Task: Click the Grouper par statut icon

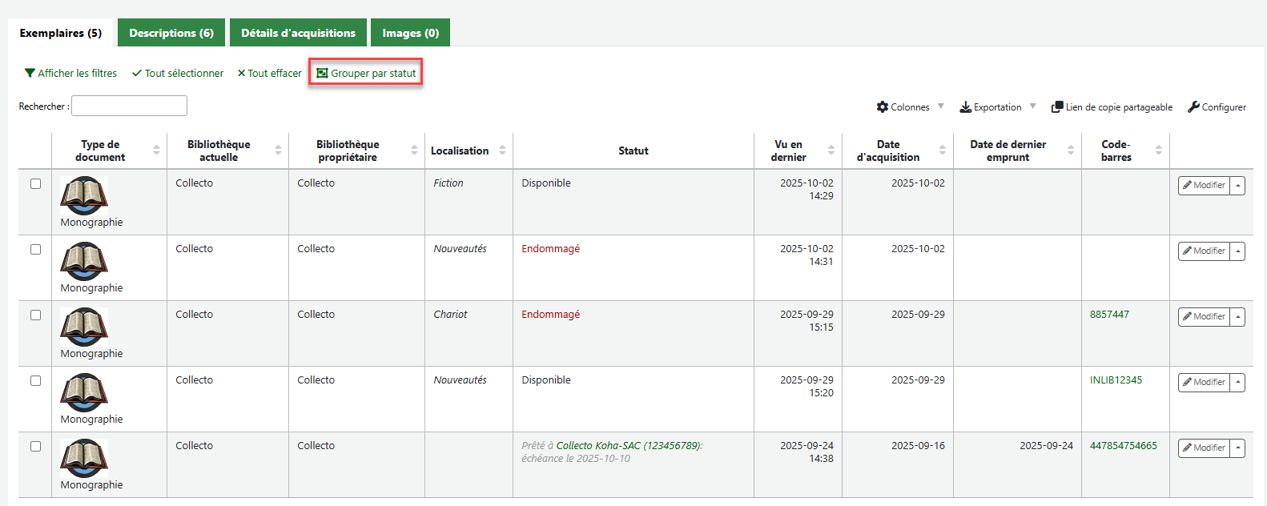Action: pyautogui.click(x=322, y=73)
